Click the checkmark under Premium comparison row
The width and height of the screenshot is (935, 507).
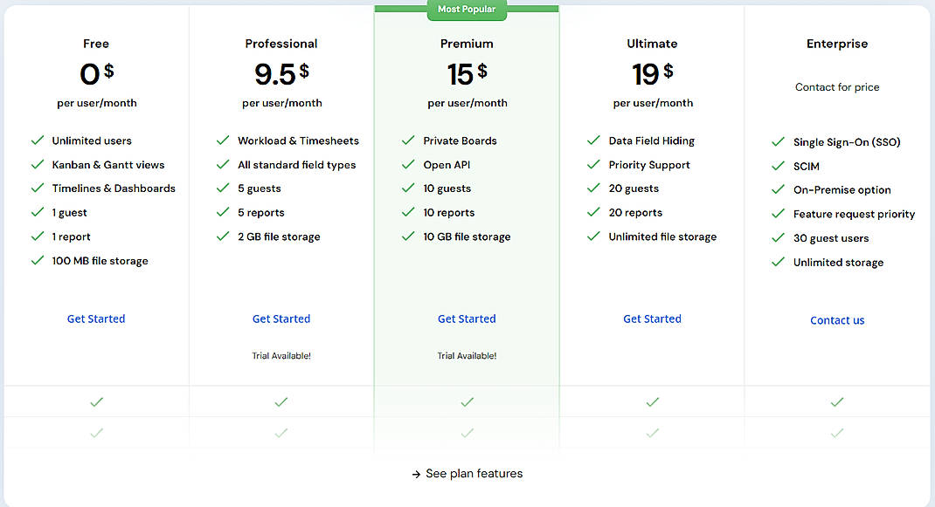pos(467,401)
